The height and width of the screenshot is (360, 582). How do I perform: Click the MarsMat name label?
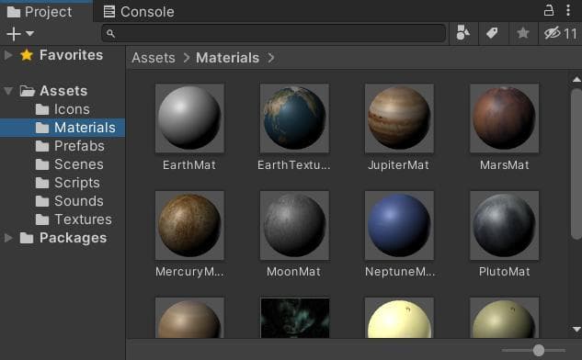(x=504, y=165)
